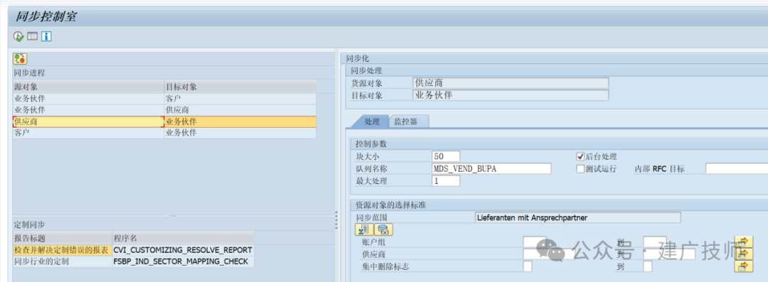This screenshot has width=768, height=282.
Task: Select the row with target 客户
Action: [164, 99]
